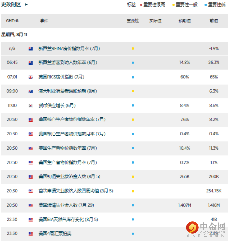This screenshot has width=229, height=241.
Task: Click the 实际值 column header
Action: point(155,21)
